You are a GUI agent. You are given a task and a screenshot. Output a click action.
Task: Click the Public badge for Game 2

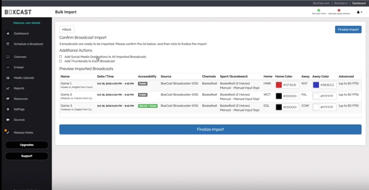click(x=143, y=95)
